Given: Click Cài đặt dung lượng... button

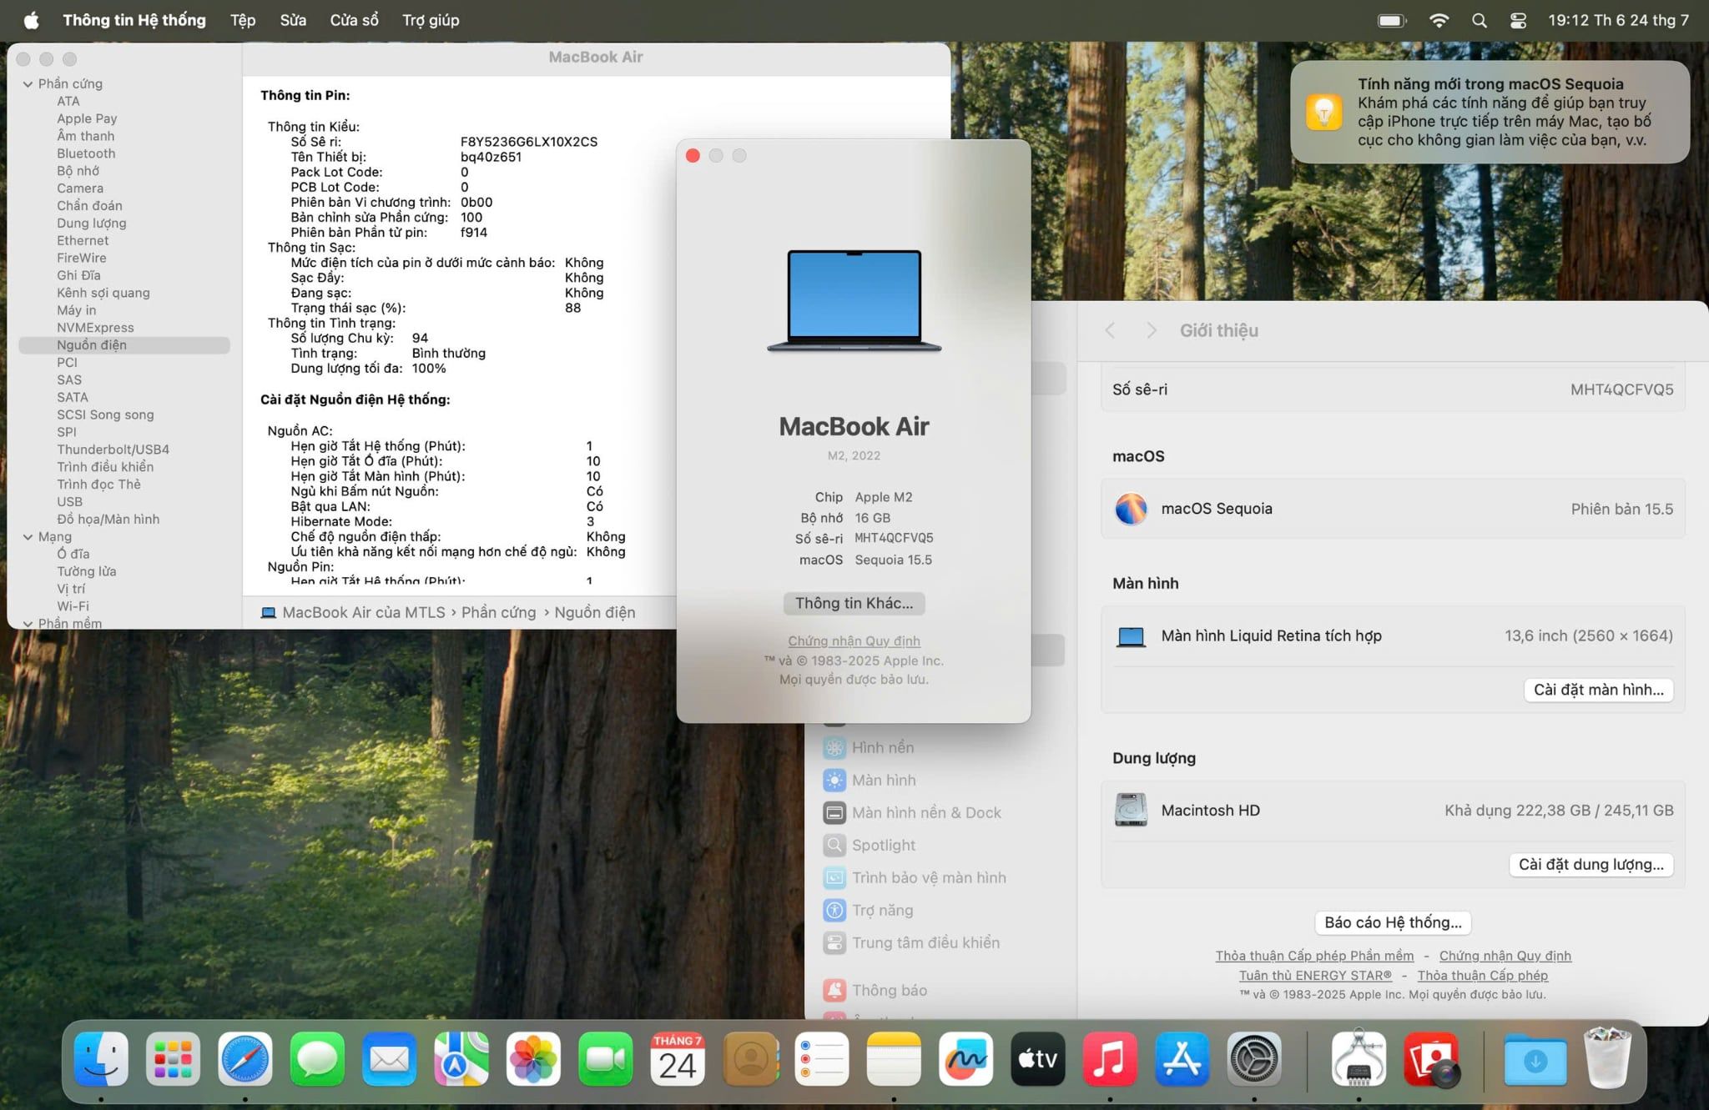Looking at the screenshot, I should [x=1591, y=865].
